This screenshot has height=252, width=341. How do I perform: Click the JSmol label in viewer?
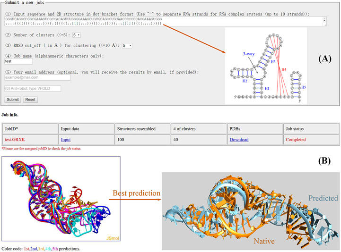tap(113, 238)
